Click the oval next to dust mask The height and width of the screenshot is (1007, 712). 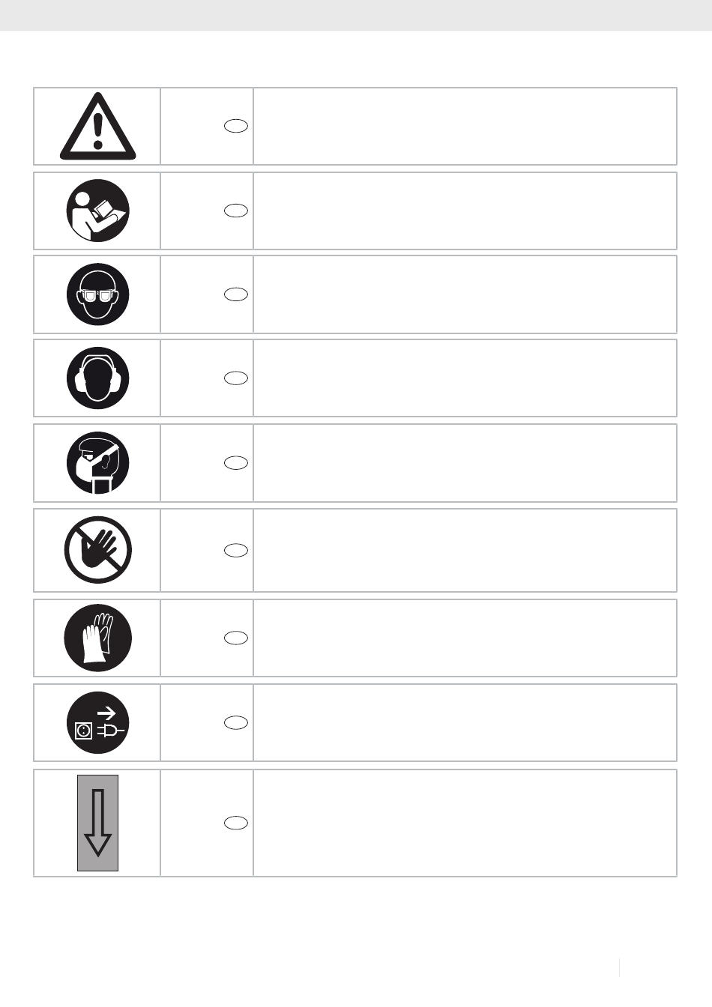236,463
